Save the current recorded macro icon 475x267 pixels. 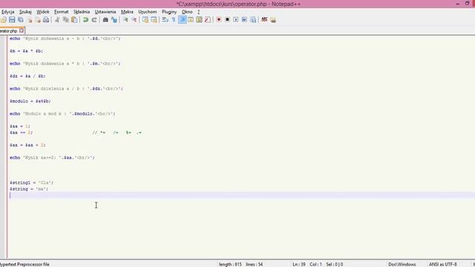click(253, 20)
